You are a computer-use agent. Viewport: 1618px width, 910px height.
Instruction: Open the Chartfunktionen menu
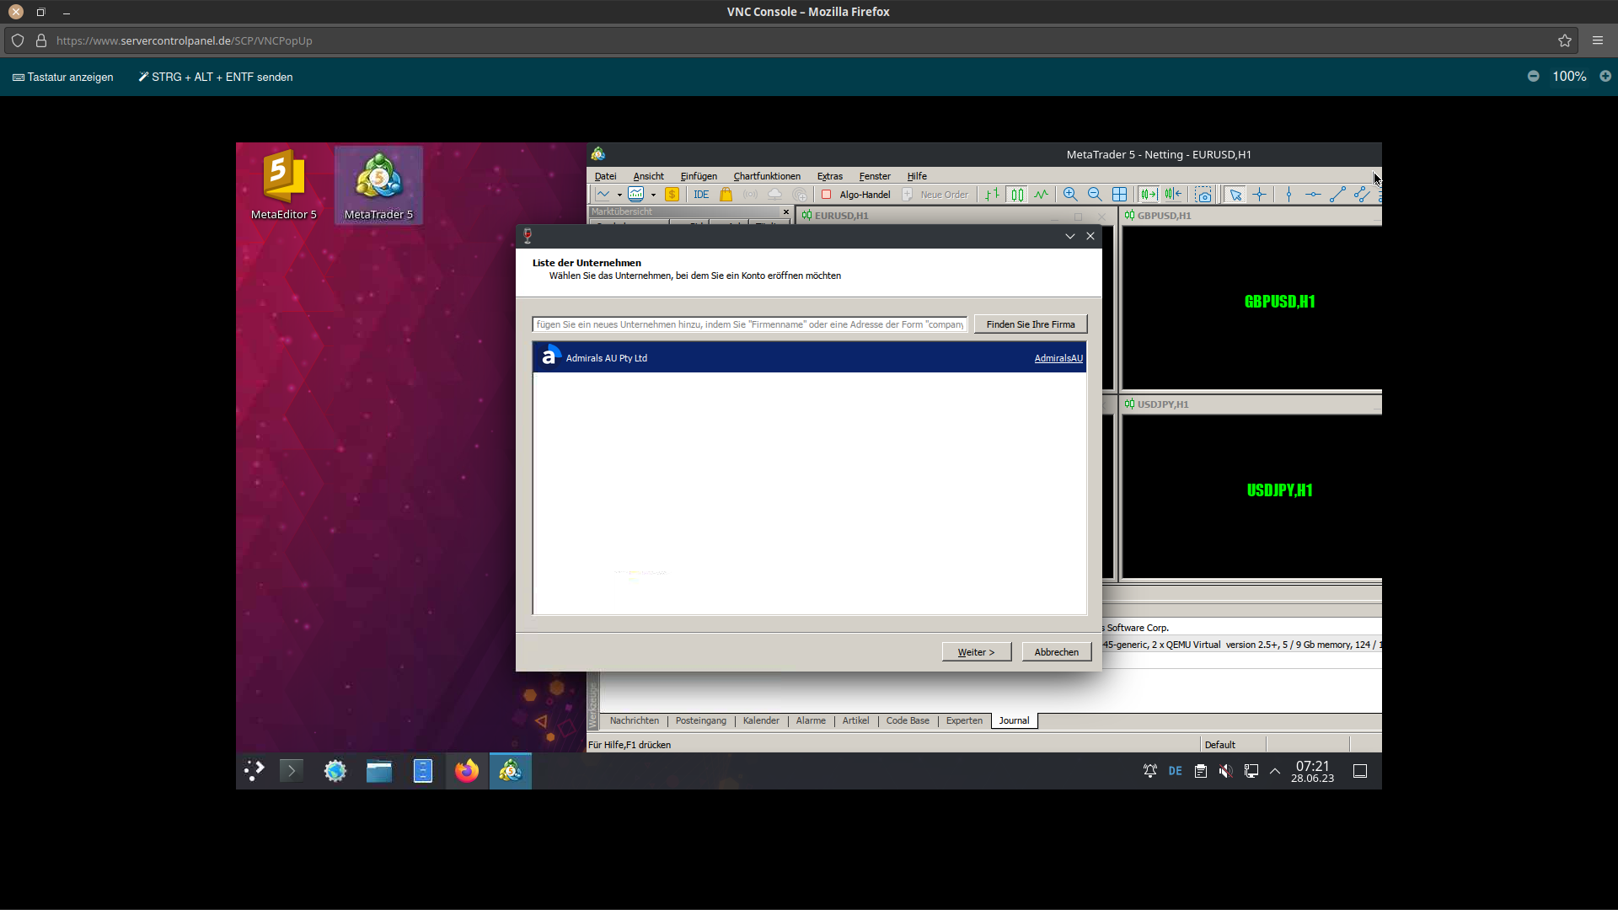tap(767, 176)
